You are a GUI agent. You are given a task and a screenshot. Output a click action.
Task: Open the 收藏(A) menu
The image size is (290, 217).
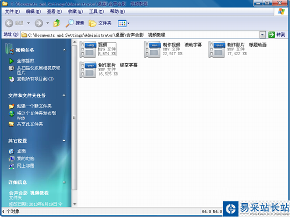click(x=75, y=12)
